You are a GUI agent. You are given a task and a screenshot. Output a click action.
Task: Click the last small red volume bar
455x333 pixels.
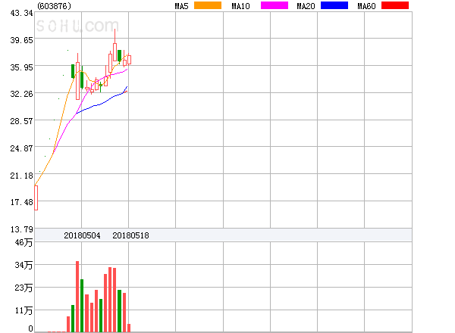[x=129, y=328]
